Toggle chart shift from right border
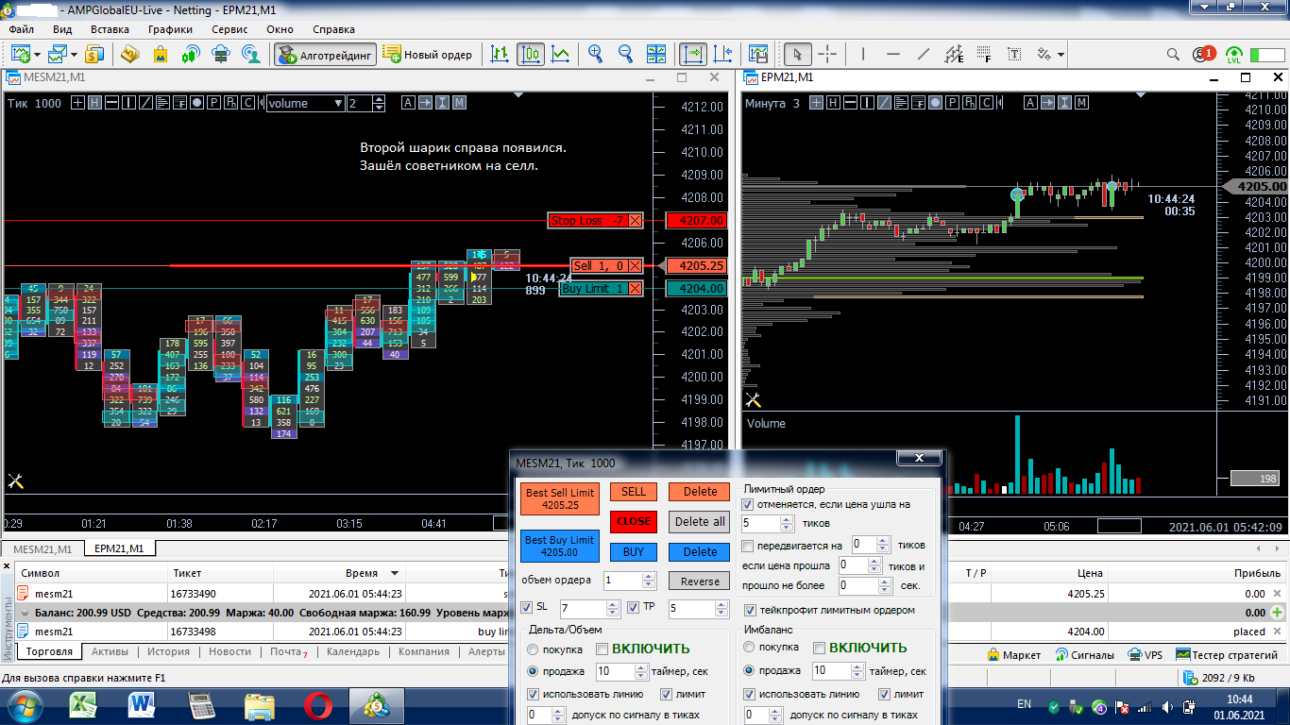The width and height of the screenshot is (1290, 725). pos(723,55)
